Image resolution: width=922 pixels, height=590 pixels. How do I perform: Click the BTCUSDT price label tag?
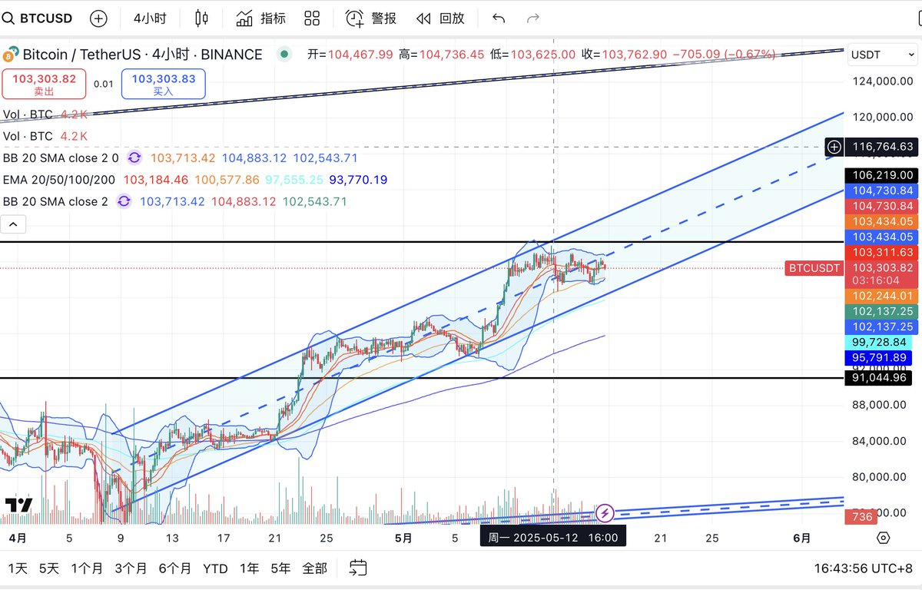pos(814,268)
